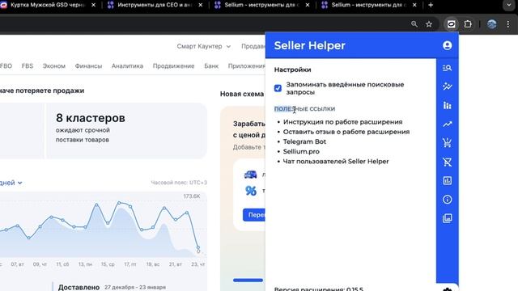Close the Куртка Мужской GSD tab
This screenshot has height=291, width=518.
(94, 5)
